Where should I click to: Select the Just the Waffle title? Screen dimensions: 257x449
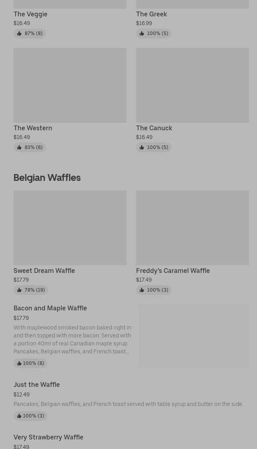click(37, 384)
